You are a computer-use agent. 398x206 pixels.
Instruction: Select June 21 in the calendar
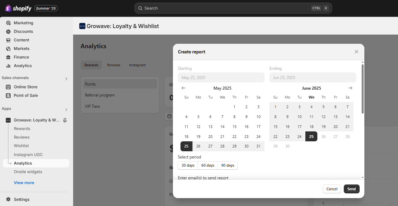click(348, 127)
